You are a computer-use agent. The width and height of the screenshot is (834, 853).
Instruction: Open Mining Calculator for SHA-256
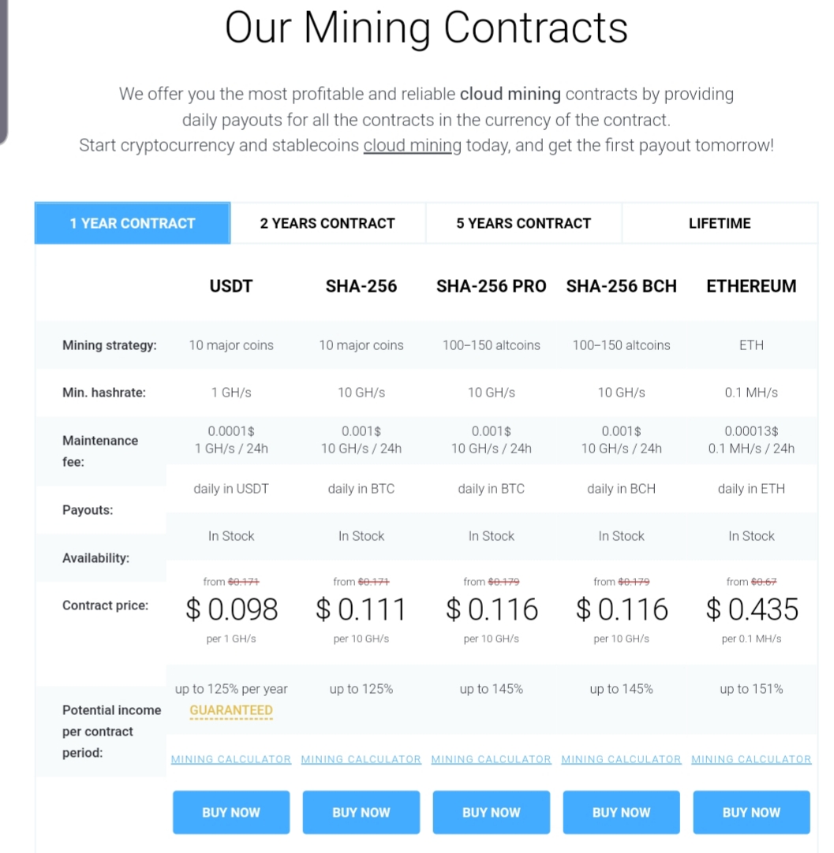pos(361,759)
